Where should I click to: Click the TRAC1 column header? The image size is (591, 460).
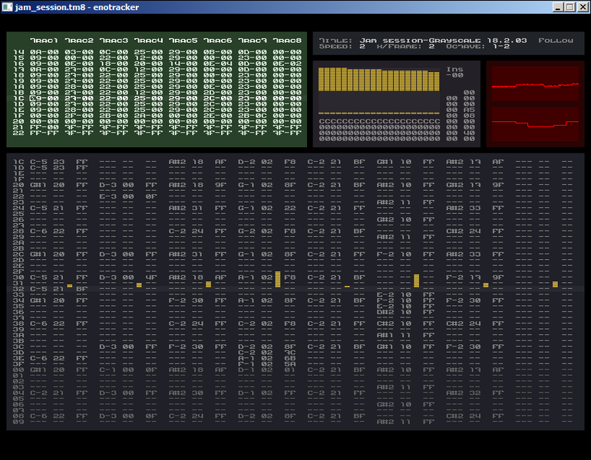click(x=44, y=41)
